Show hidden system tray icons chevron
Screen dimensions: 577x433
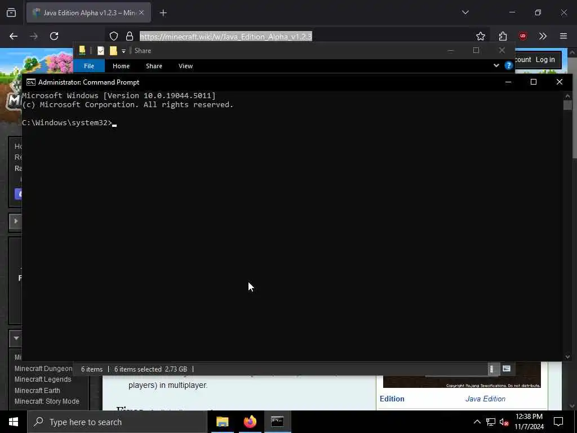click(477, 422)
